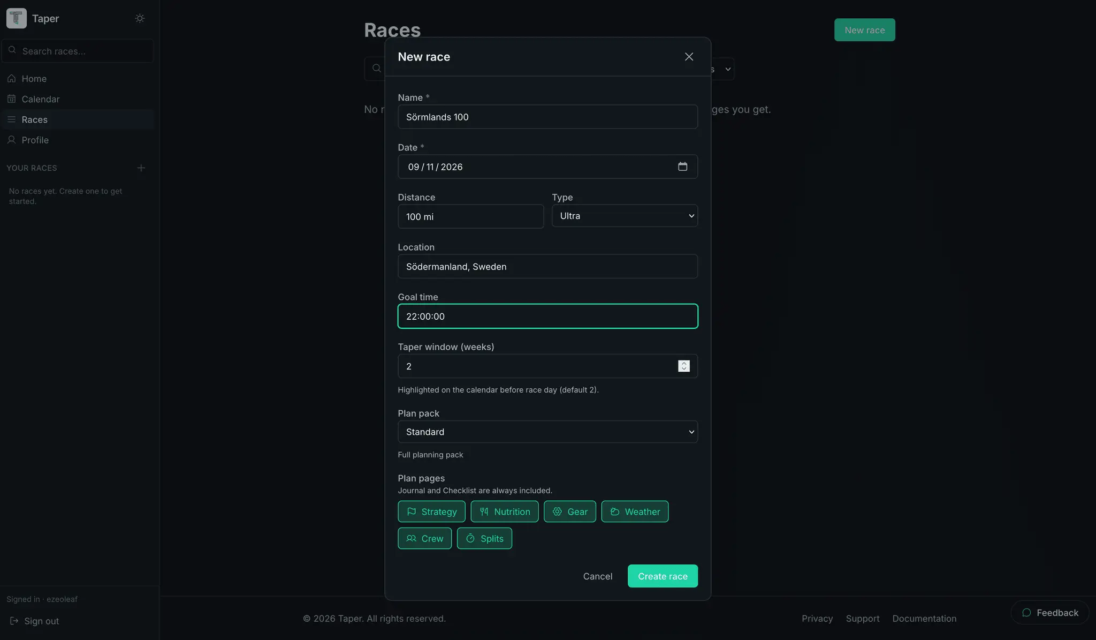Click the 'Full planning pack' helper text
This screenshot has width=1096, height=640.
tap(430, 455)
